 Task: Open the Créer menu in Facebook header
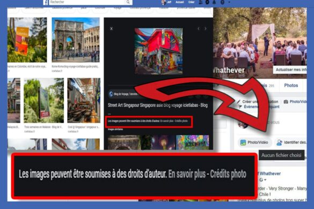(x=191, y=2)
